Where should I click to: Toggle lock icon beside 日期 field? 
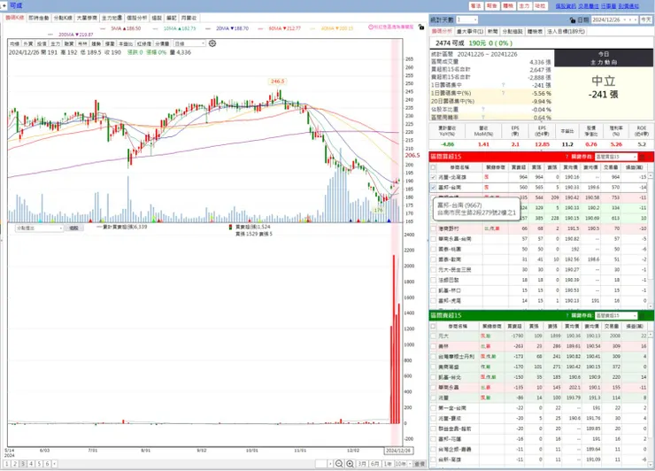tap(573, 19)
